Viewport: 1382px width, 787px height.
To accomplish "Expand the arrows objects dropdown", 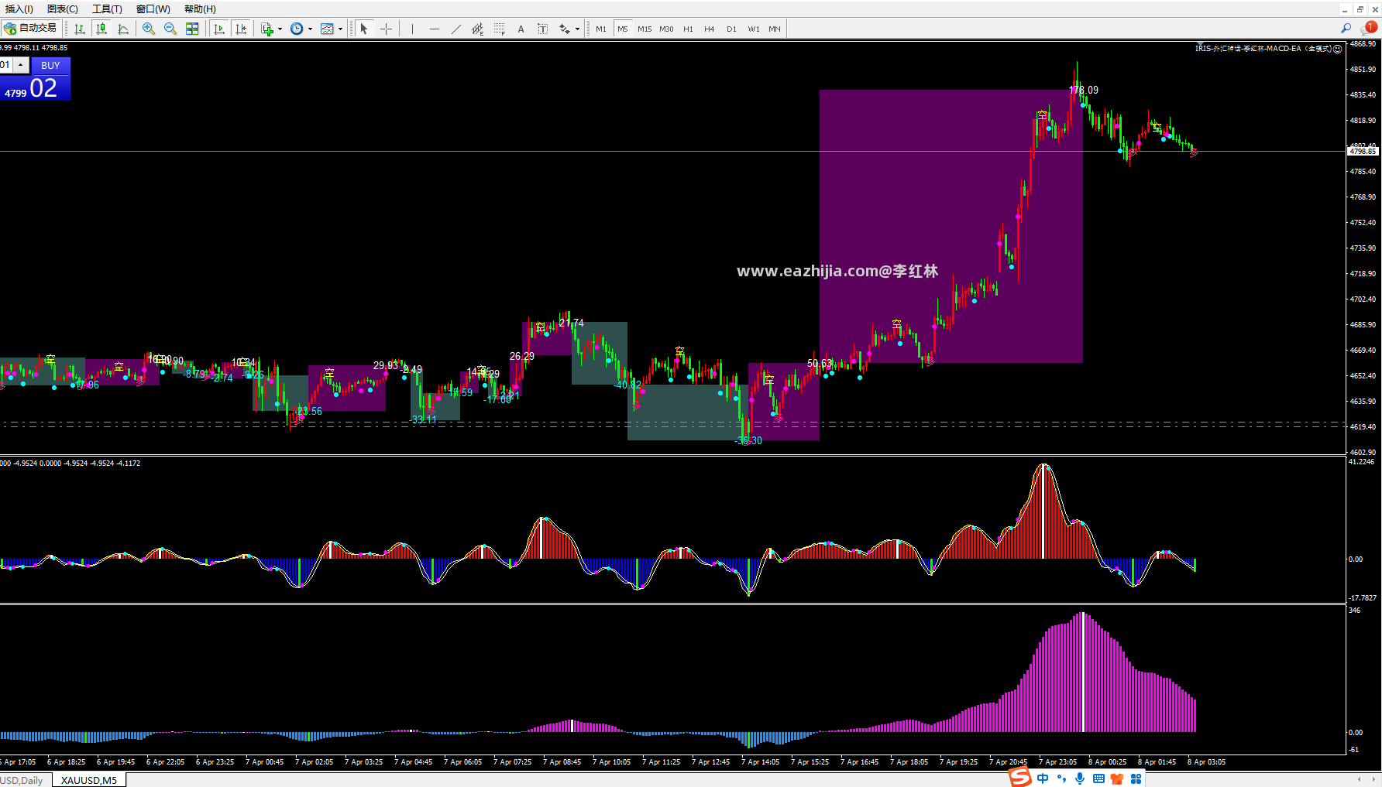I will [577, 29].
